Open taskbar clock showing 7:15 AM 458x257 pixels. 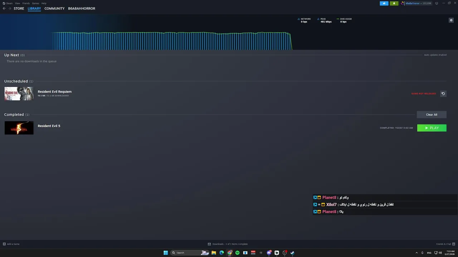(x=450, y=253)
